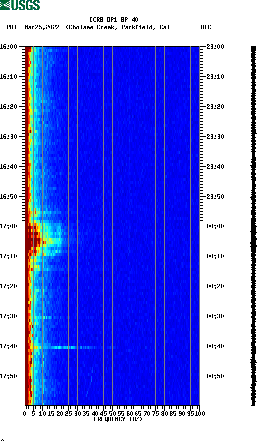Click the 16:00 PDT time label
The width and height of the screenshot is (275, 445).
pos(8,47)
